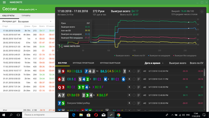Screen dimensions: 209x118
Task: Open Task View on the taskbar
Action: 18,115
